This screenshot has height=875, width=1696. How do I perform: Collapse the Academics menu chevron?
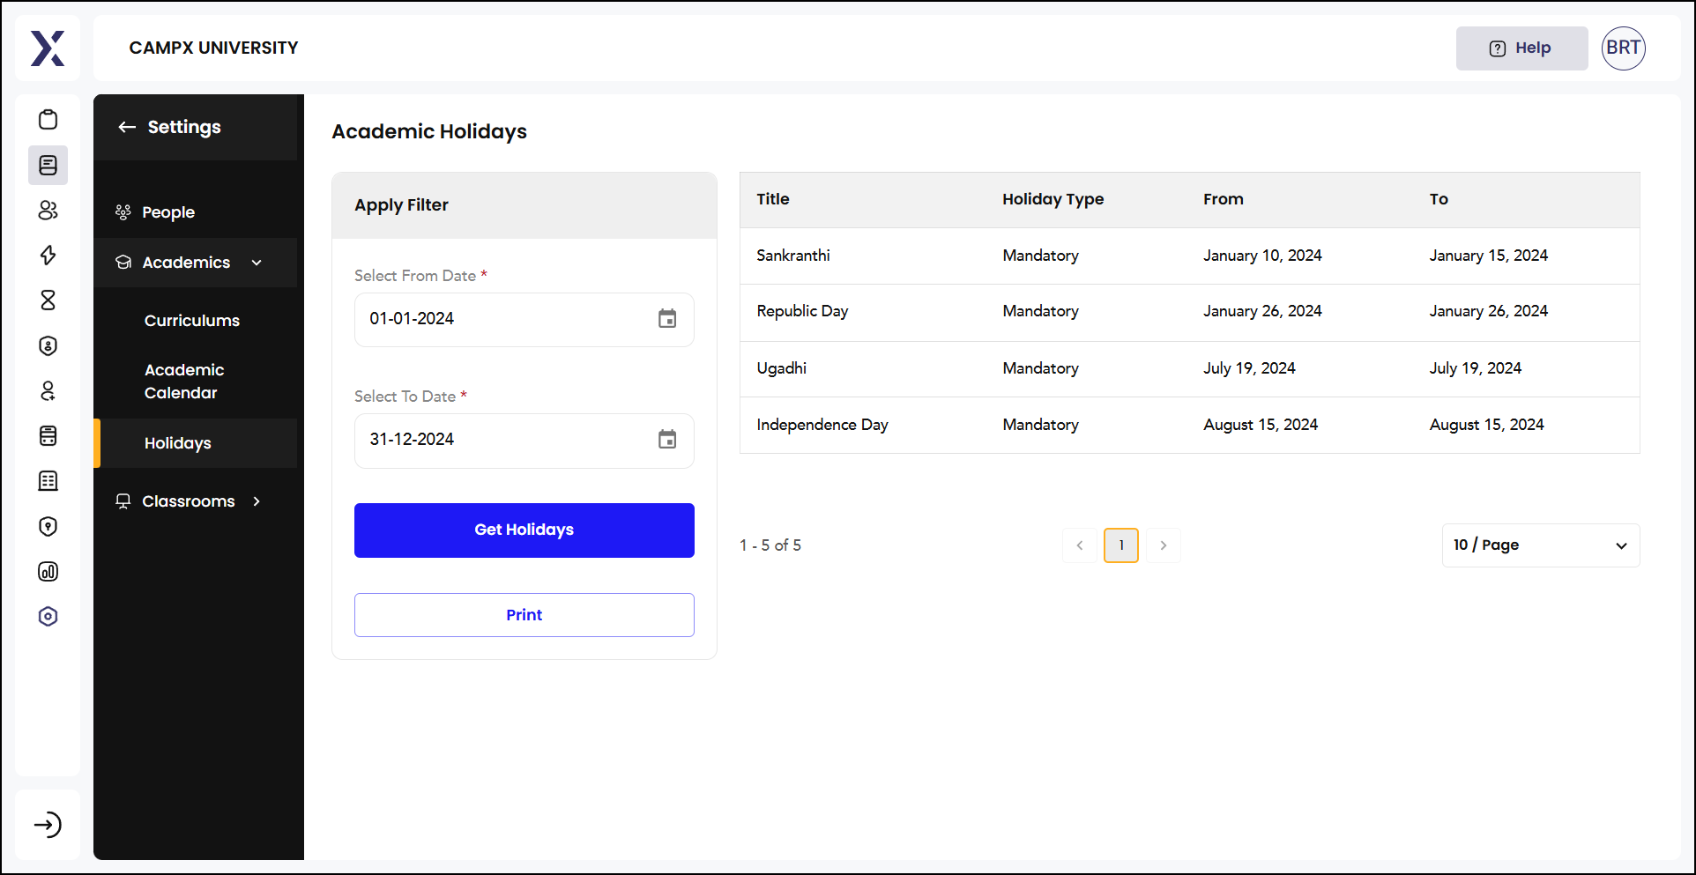(x=257, y=263)
